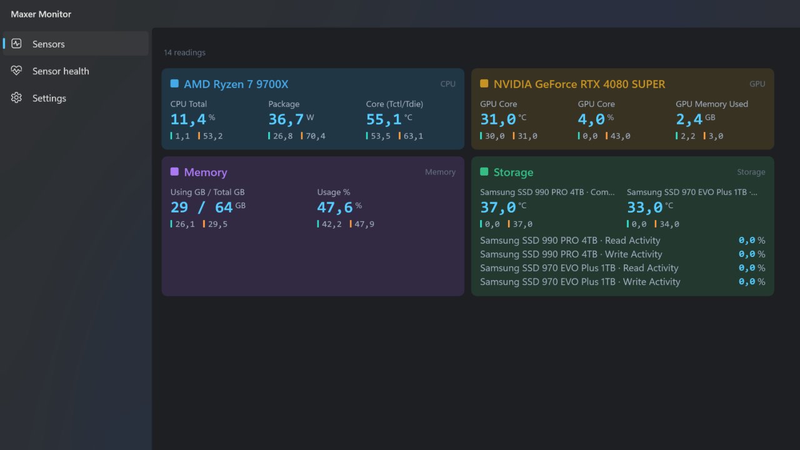
Task: Click the green square on the Storage card
Action: tap(484, 172)
